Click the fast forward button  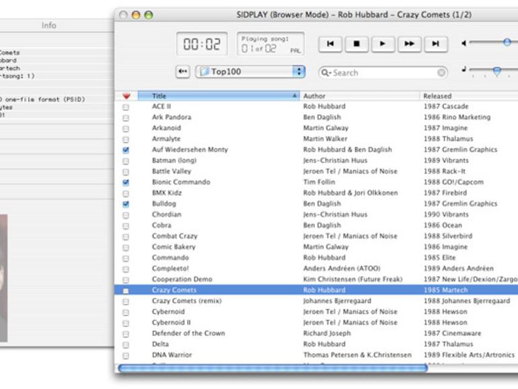point(409,44)
